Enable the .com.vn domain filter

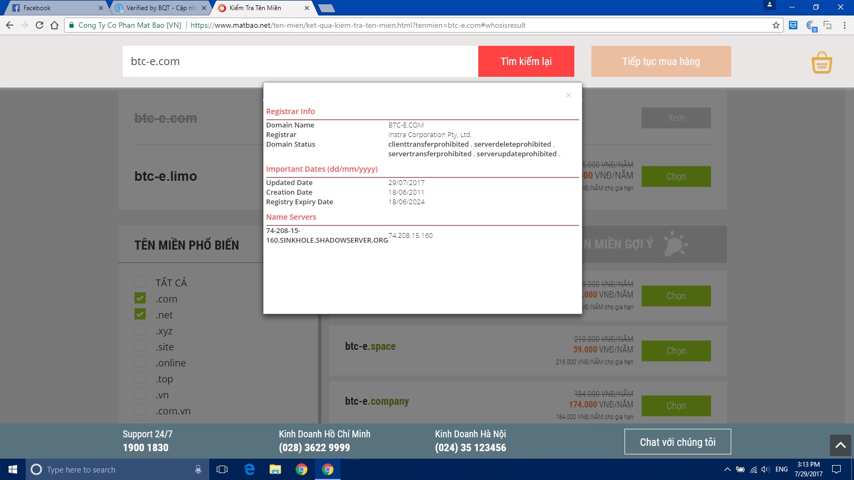click(x=140, y=410)
